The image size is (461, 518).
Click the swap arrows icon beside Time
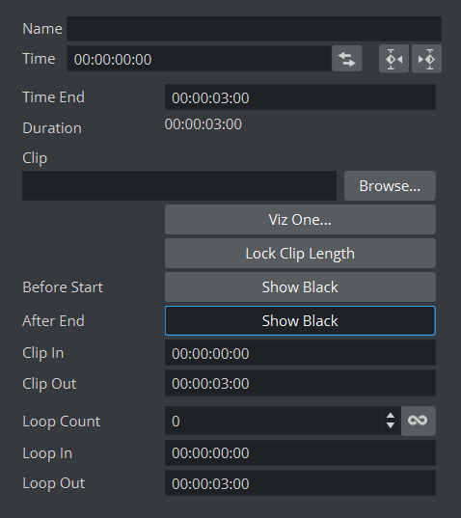point(347,59)
